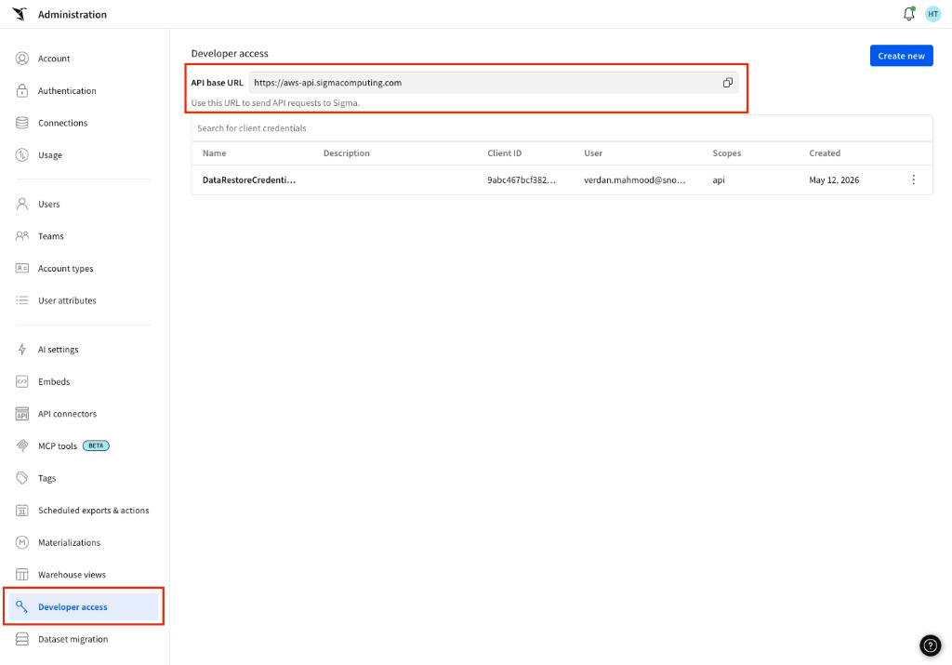Select Account types in sidebar
This screenshot has width=952, height=665.
66,269
